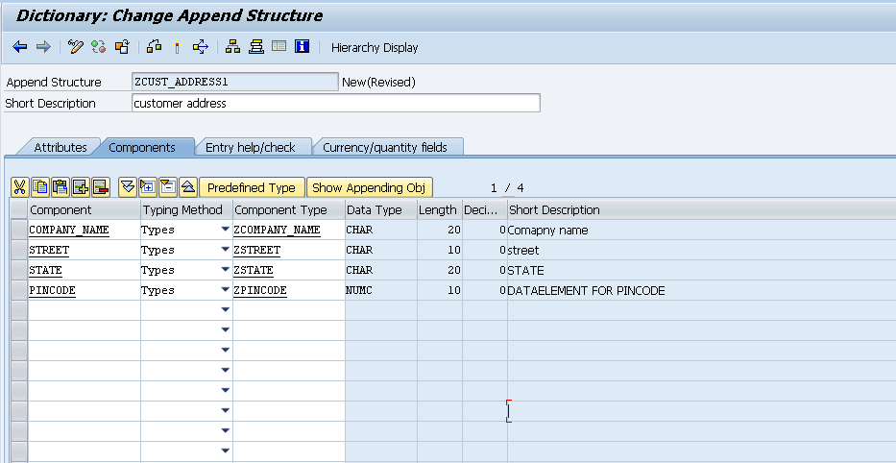This screenshot has width=896, height=463.
Task: Open the Entry help/check tab
Action: [x=251, y=148]
